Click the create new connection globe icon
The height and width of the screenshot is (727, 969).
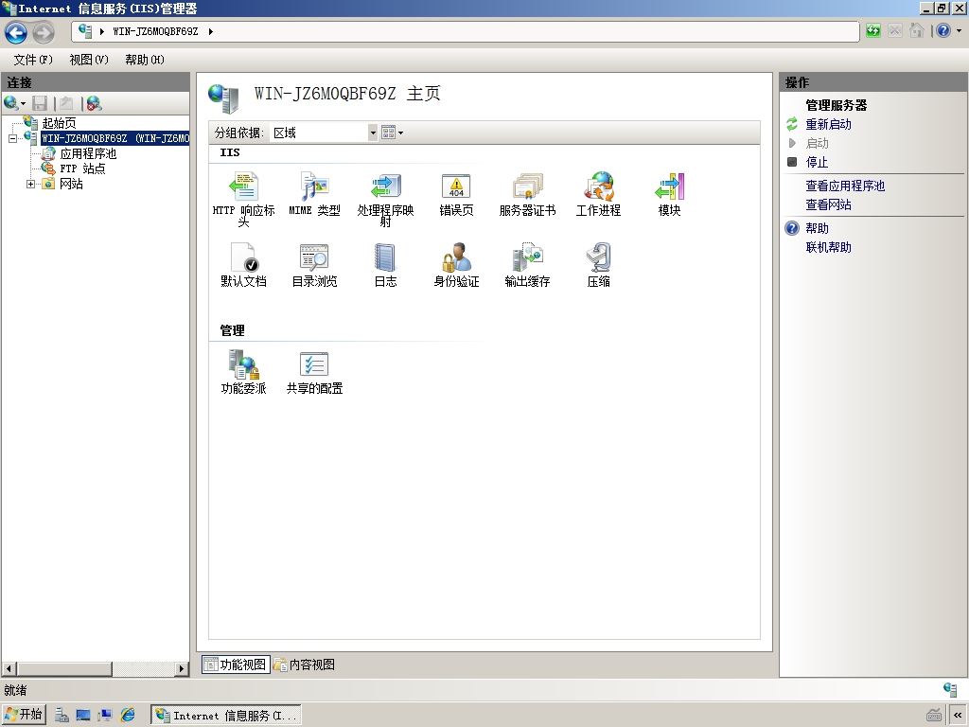[11, 103]
